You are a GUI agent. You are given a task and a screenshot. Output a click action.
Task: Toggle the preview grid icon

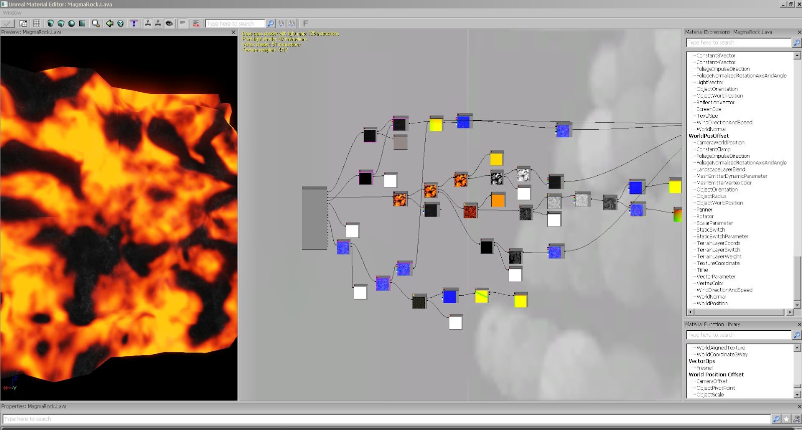click(37, 24)
